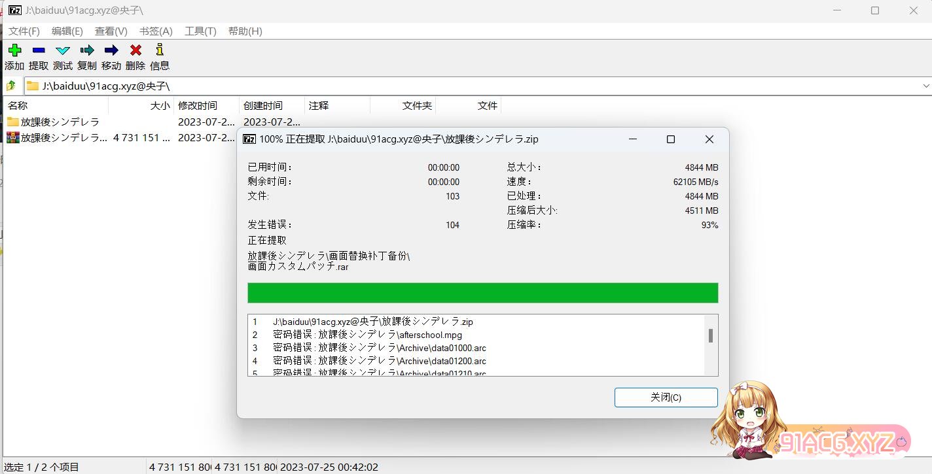Expand the address bar path dropdown
This screenshot has height=474, width=932.
point(925,86)
